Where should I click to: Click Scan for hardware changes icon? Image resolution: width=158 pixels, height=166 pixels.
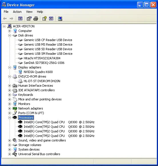60,19
